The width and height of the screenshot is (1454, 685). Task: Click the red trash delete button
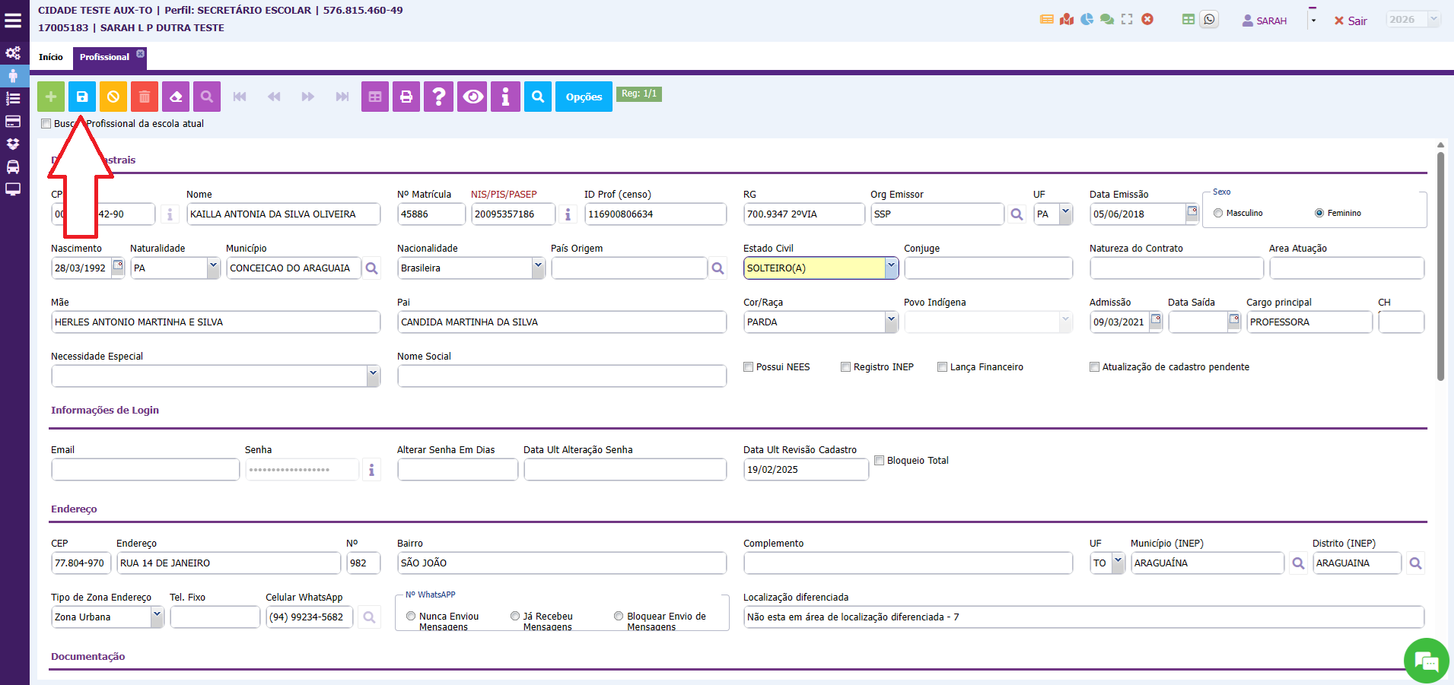[145, 97]
